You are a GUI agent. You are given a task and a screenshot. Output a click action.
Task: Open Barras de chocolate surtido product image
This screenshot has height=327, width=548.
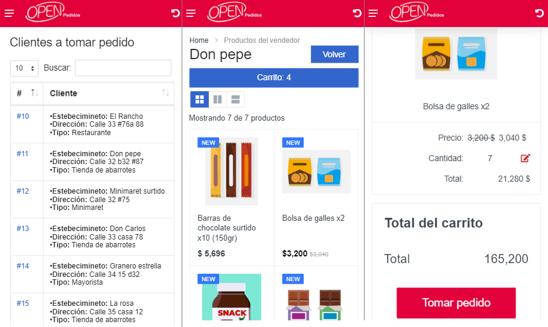click(231, 171)
